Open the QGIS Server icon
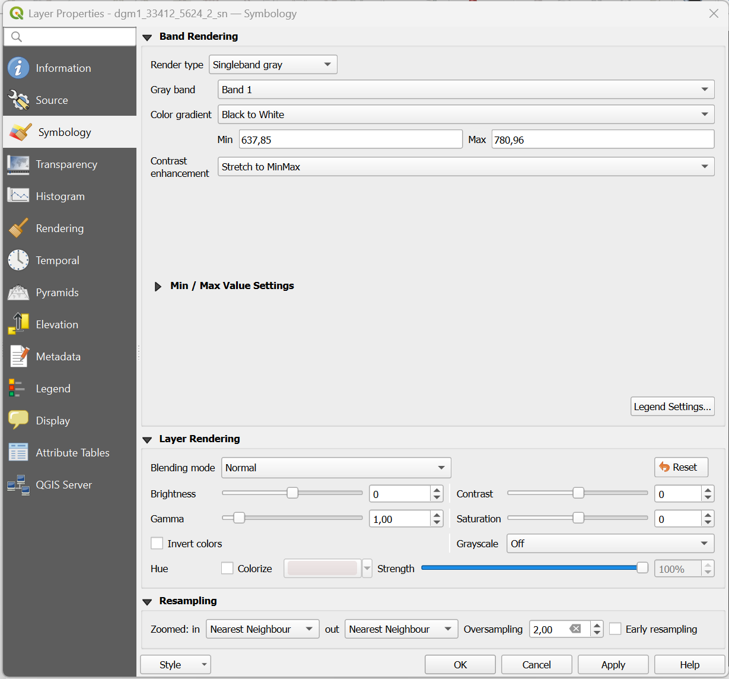The width and height of the screenshot is (729, 679). [x=18, y=485]
